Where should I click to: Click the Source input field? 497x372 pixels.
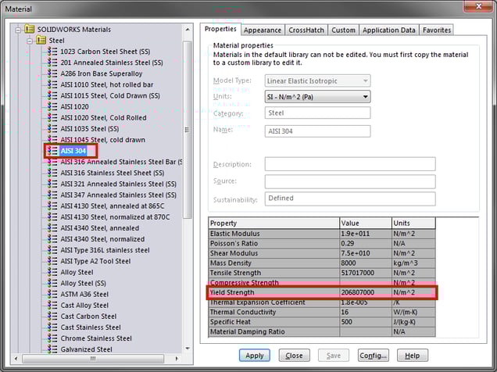click(350, 181)
